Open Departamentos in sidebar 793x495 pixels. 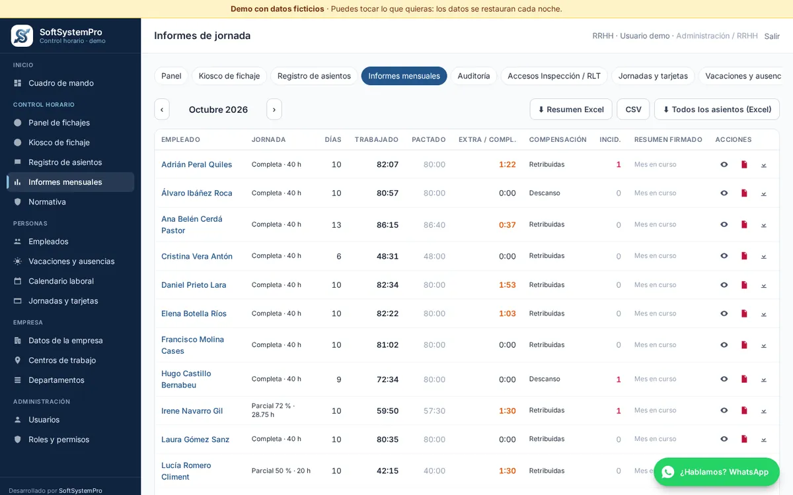point(70,380)
